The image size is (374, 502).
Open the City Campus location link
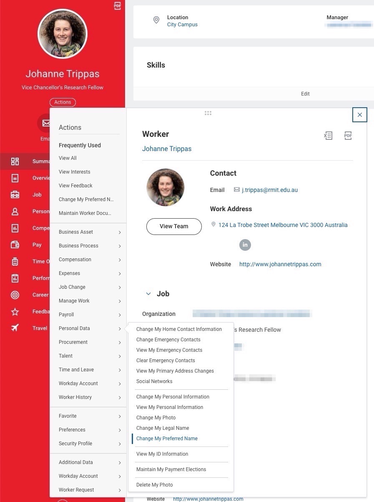pyautogui.click(x=182, y=25)
